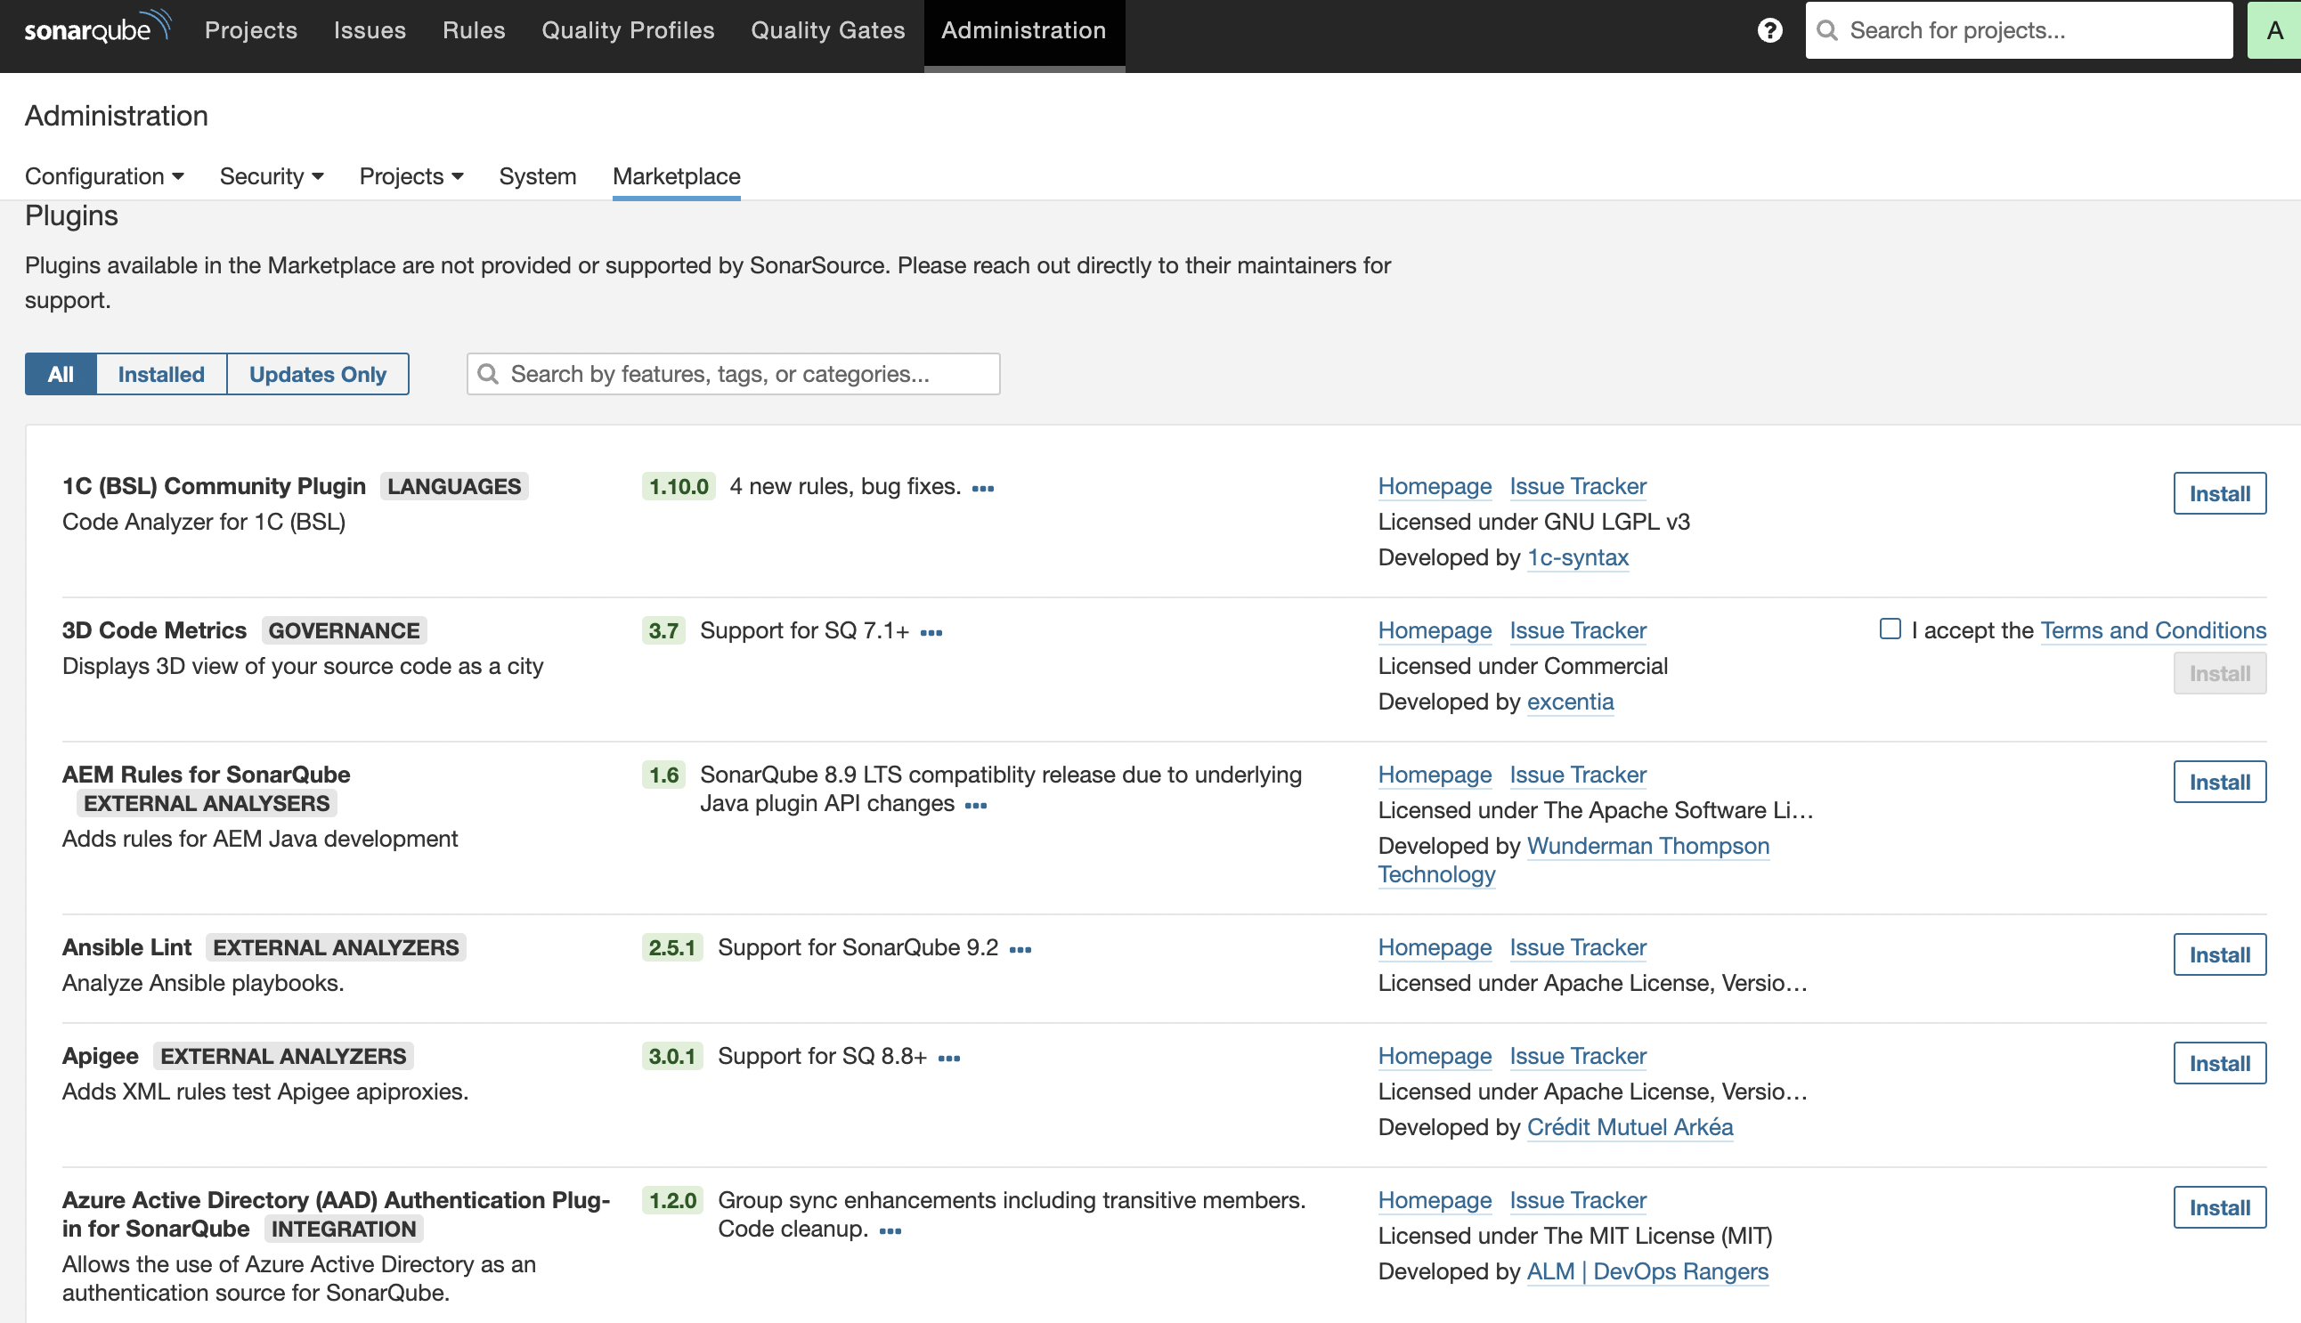Click the EXTERNAL ANALYSERS tag on AEM Rules
This screenshot has width=2301, height=1323.
(x=207, y=803)
